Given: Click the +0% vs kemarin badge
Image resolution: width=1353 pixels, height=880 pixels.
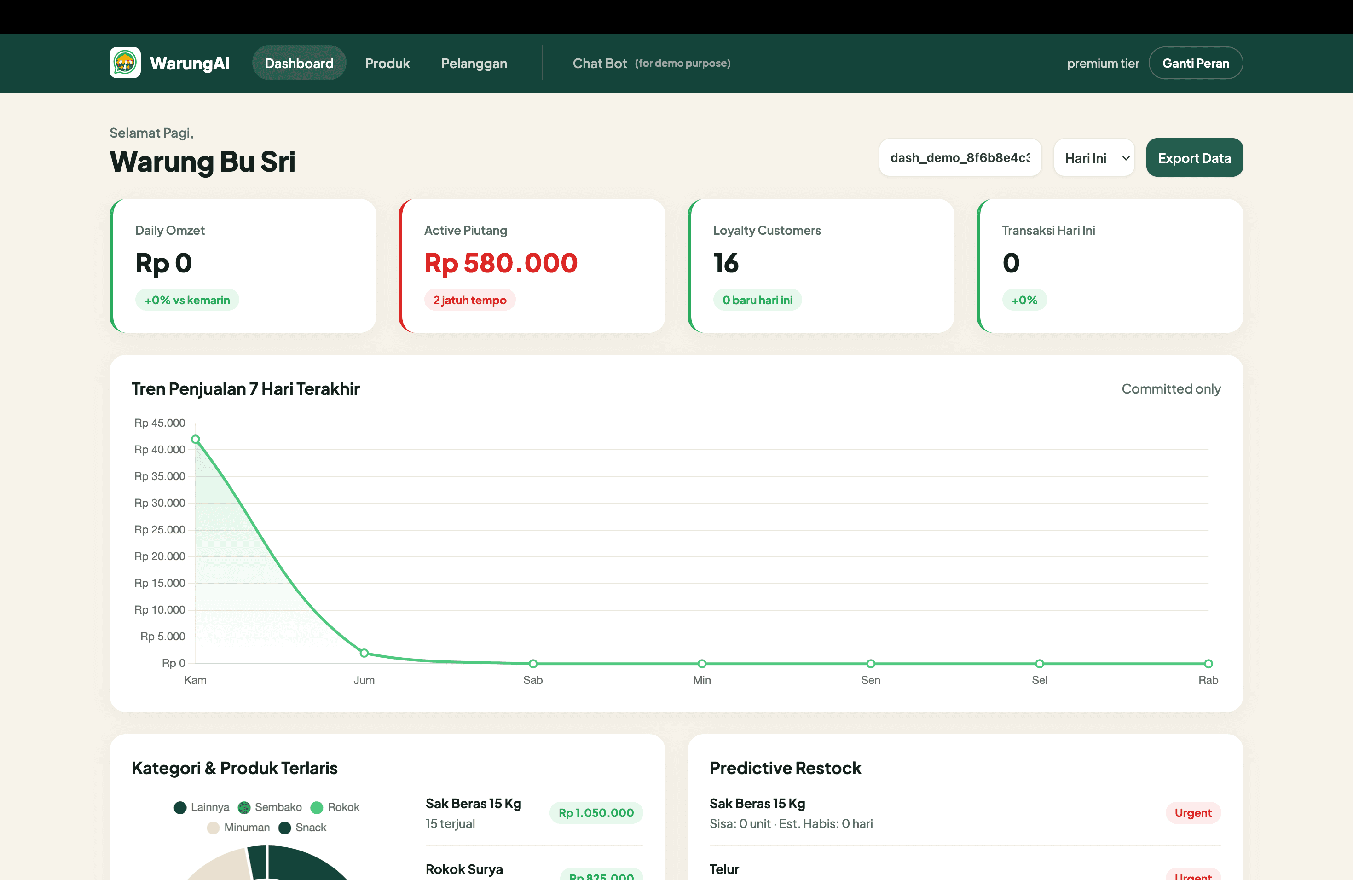Looking at the screenshot, I should coord(187,300).
